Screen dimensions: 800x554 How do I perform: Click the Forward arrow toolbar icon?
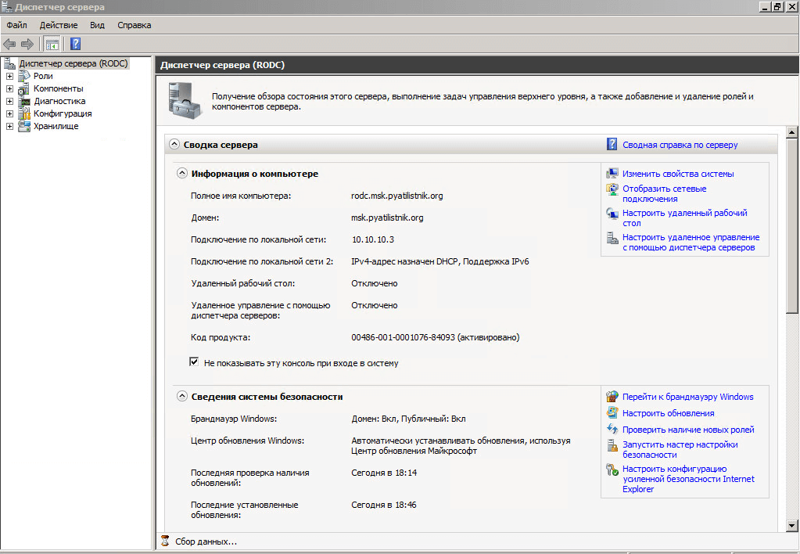27,44
